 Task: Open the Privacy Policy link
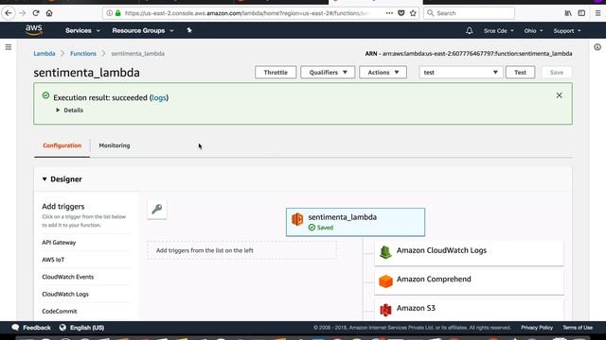(x=537, y=328)
